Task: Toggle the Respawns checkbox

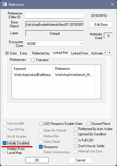Action: (x=41, y=147)
